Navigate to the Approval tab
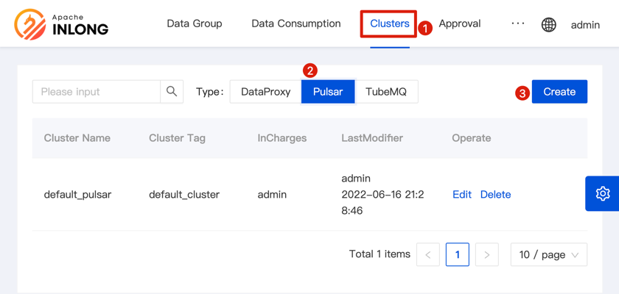Screen dimensions: 619x294 (x=460, y=24)
